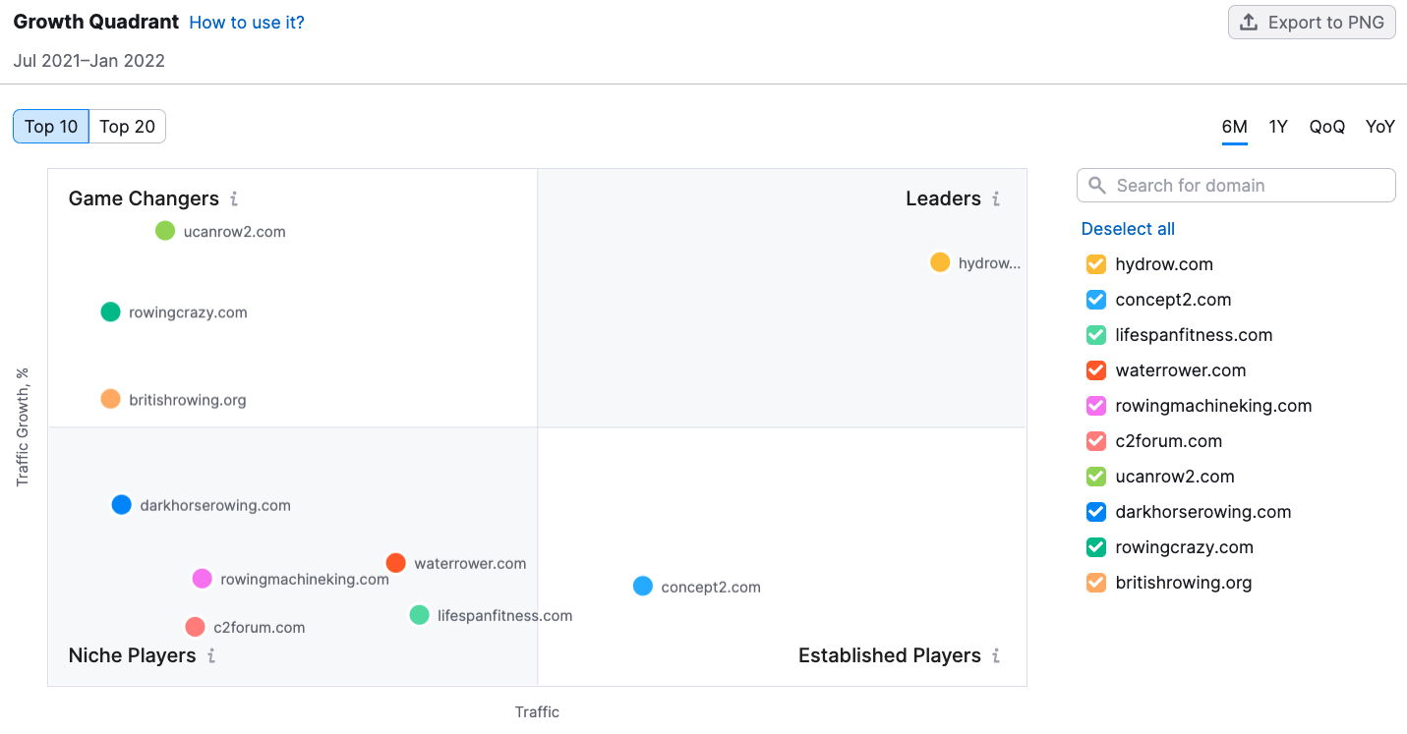This screenshot has width=1407, height=734.
Task: Switch to the Top 20 tab
Action: tap(128, 127)
